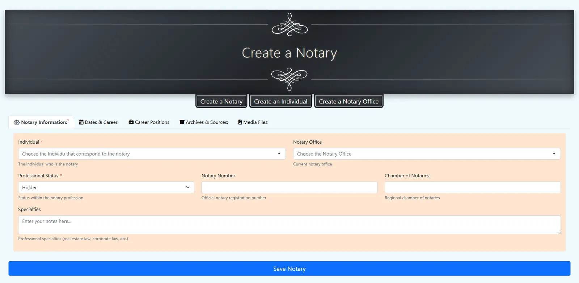579x283 pixels.
Task: Click the 'Professional specialties' hint text
Action: pos(73,238)
